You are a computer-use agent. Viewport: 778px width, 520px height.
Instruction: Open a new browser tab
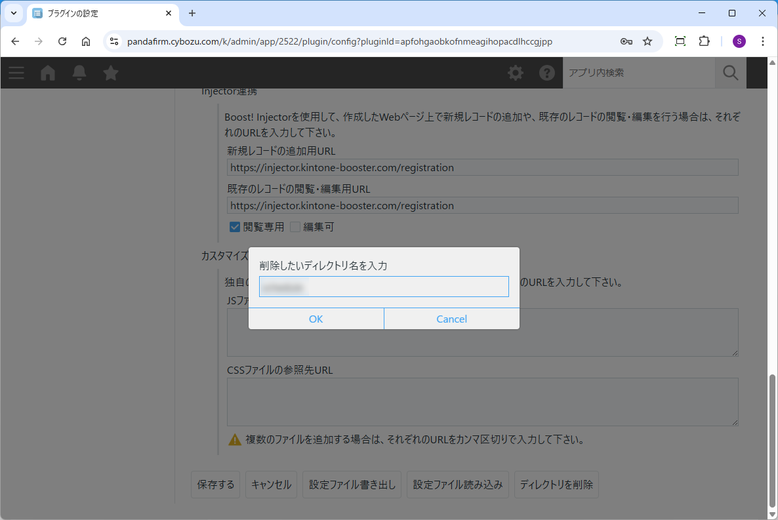pyautogui.click(x=192, y=13)
